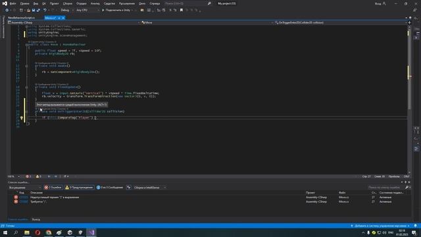
Task: Click the Save All toolbar icon
Action: 38,11
